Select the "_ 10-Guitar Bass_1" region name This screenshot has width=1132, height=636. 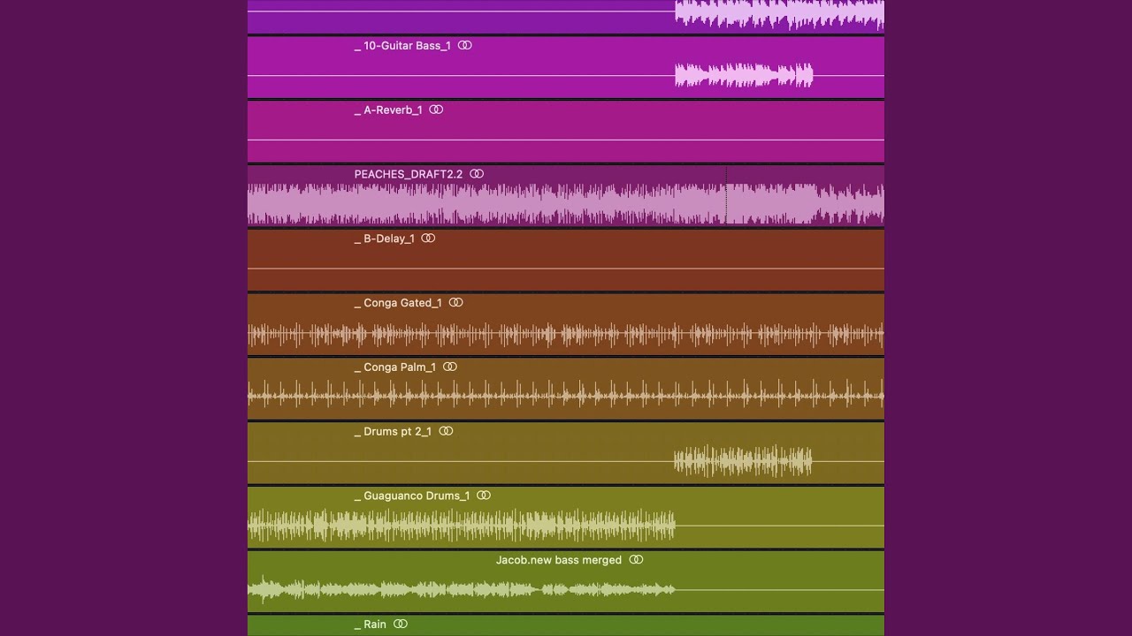tap(402, 46)
